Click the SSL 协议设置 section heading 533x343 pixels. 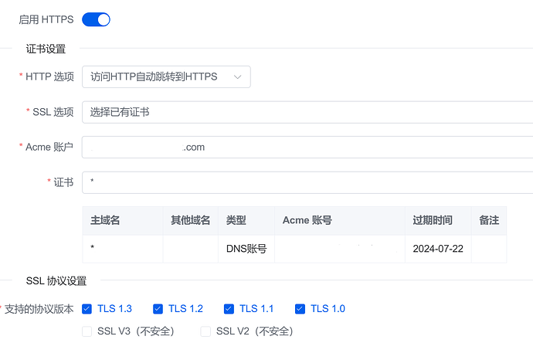tap(56, 280)
